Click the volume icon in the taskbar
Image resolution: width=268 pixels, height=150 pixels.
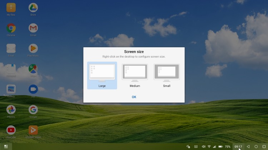tap(203, 146)
